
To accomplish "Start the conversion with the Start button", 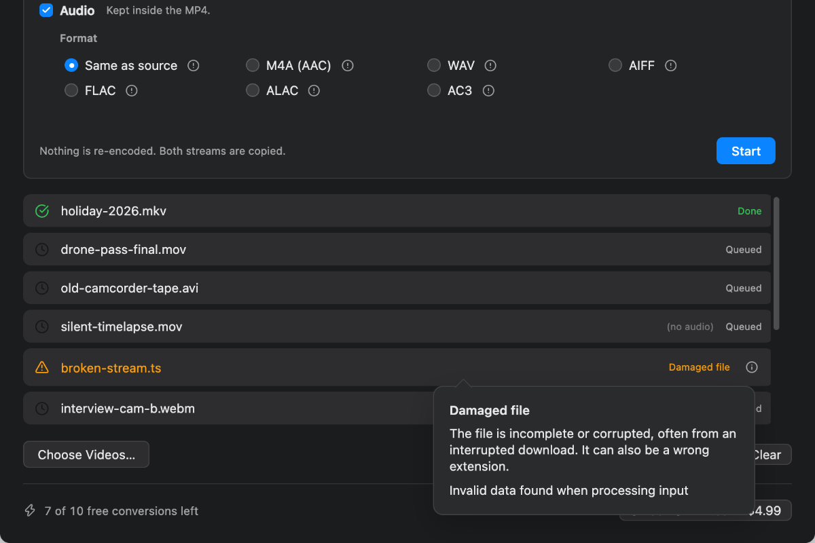I will click(x=746, y=151).
